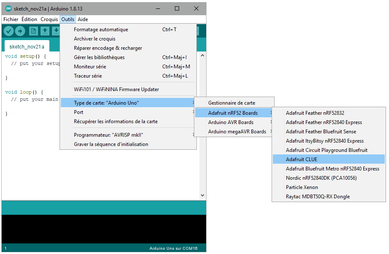Click the Open sketch toolbar icon
Image resolution: width=389 pixels, height=254 pixels.
tap(45, 31)
